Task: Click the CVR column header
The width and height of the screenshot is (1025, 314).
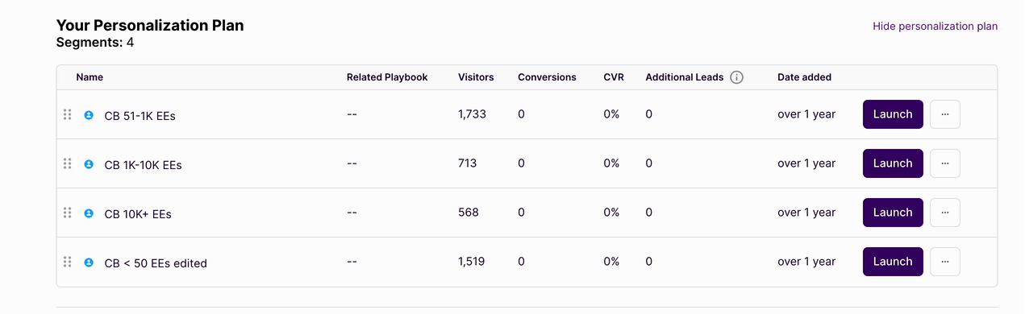Action: pyautogui.click(x=614, y=77)
